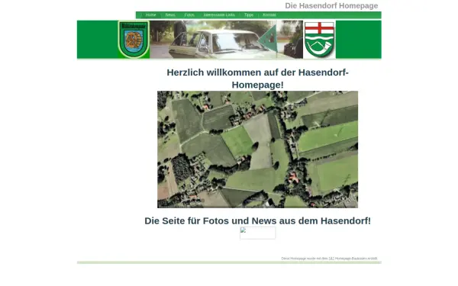Select the Tipps menu item
Screen dimensions: 458x286
coord(249,15)
